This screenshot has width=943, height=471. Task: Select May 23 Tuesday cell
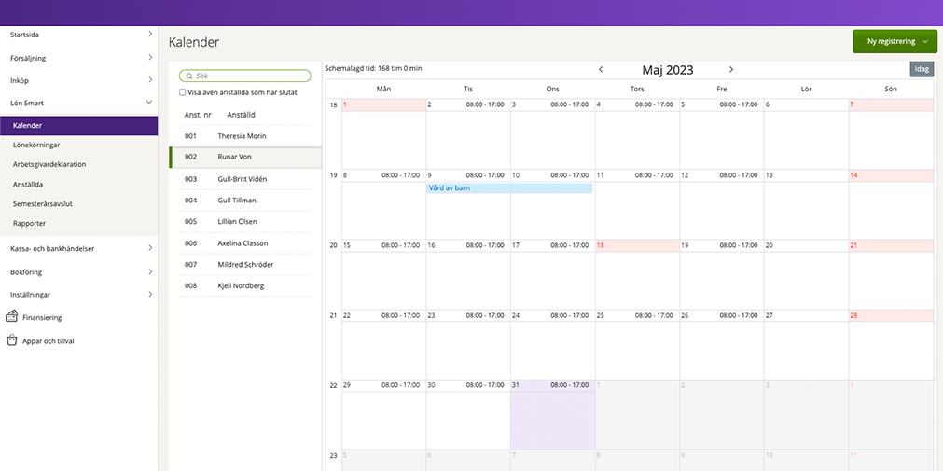(468, 345)
